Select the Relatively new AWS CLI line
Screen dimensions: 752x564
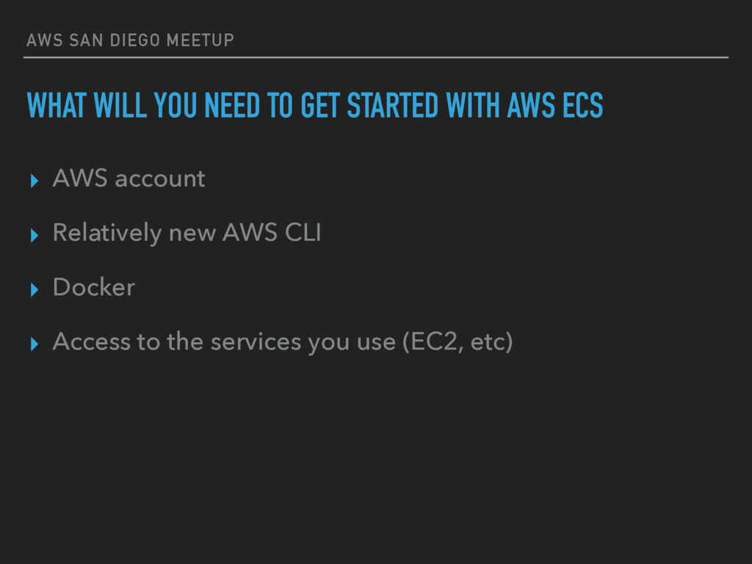tap(187, 233)
